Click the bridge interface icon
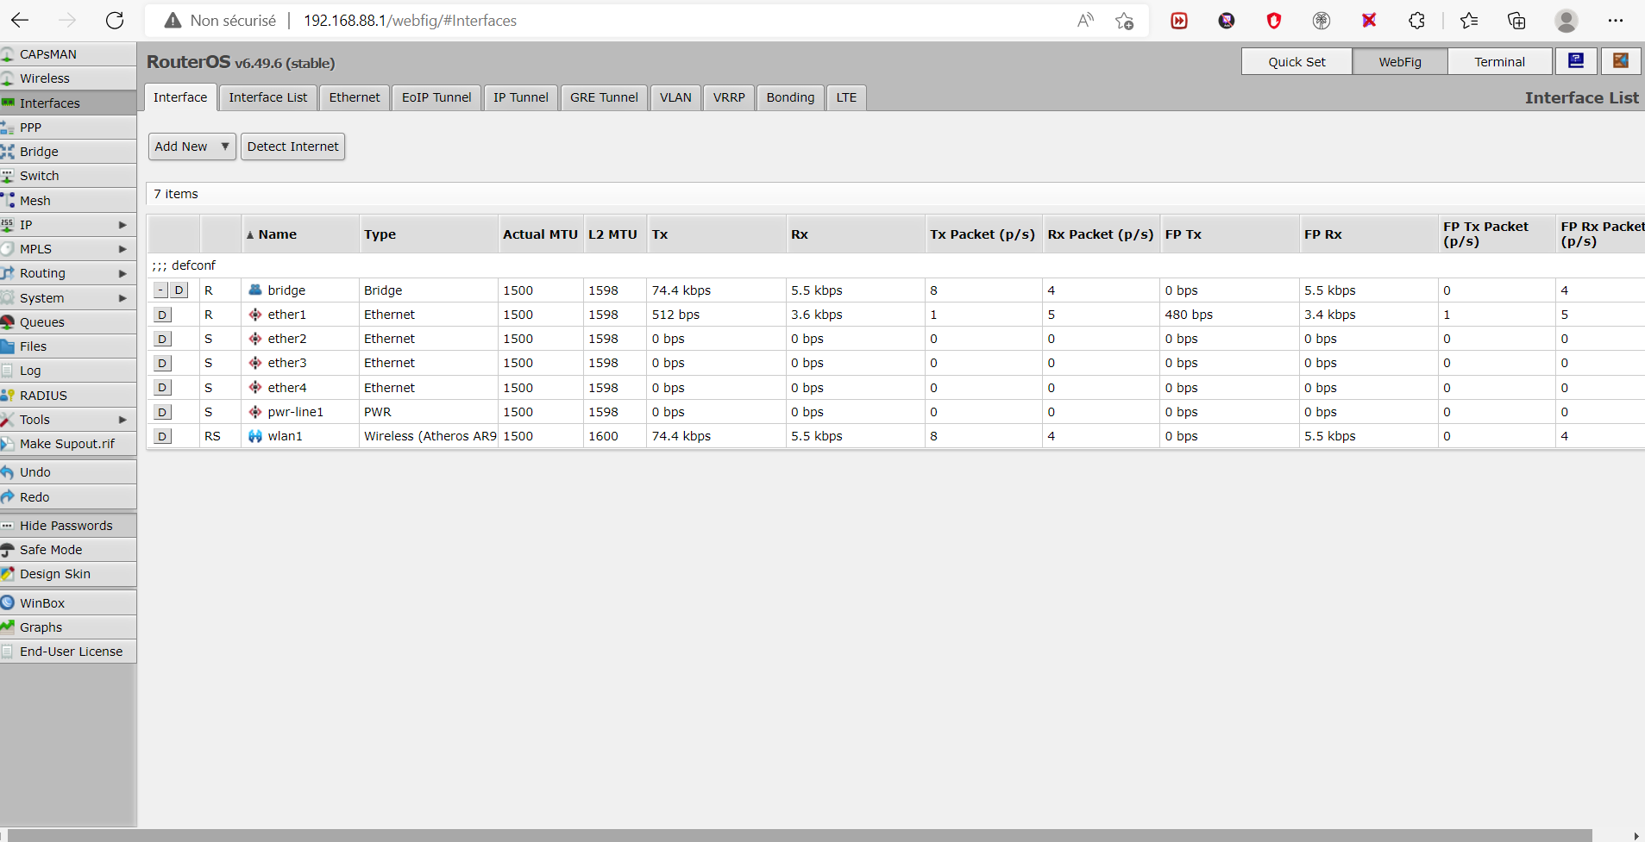The height and width of the screenshot is (842, 1645). tap(255, 290)
